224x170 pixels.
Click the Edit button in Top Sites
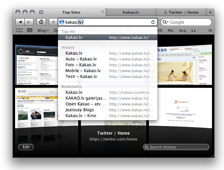(x=26, y=147)
